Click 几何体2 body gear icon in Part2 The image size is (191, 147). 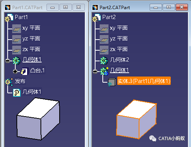pos(104,61)
